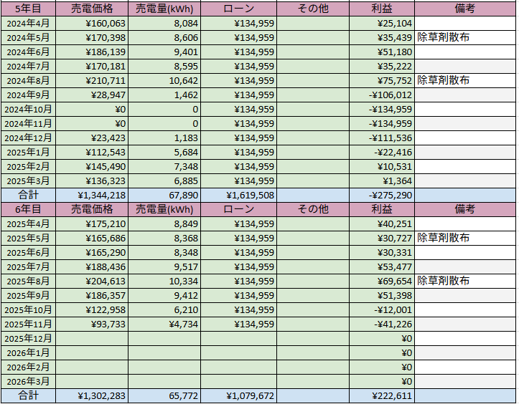519x404 pixels.
Task: Click the 2025年12月 row label
Action: point(27,338)
